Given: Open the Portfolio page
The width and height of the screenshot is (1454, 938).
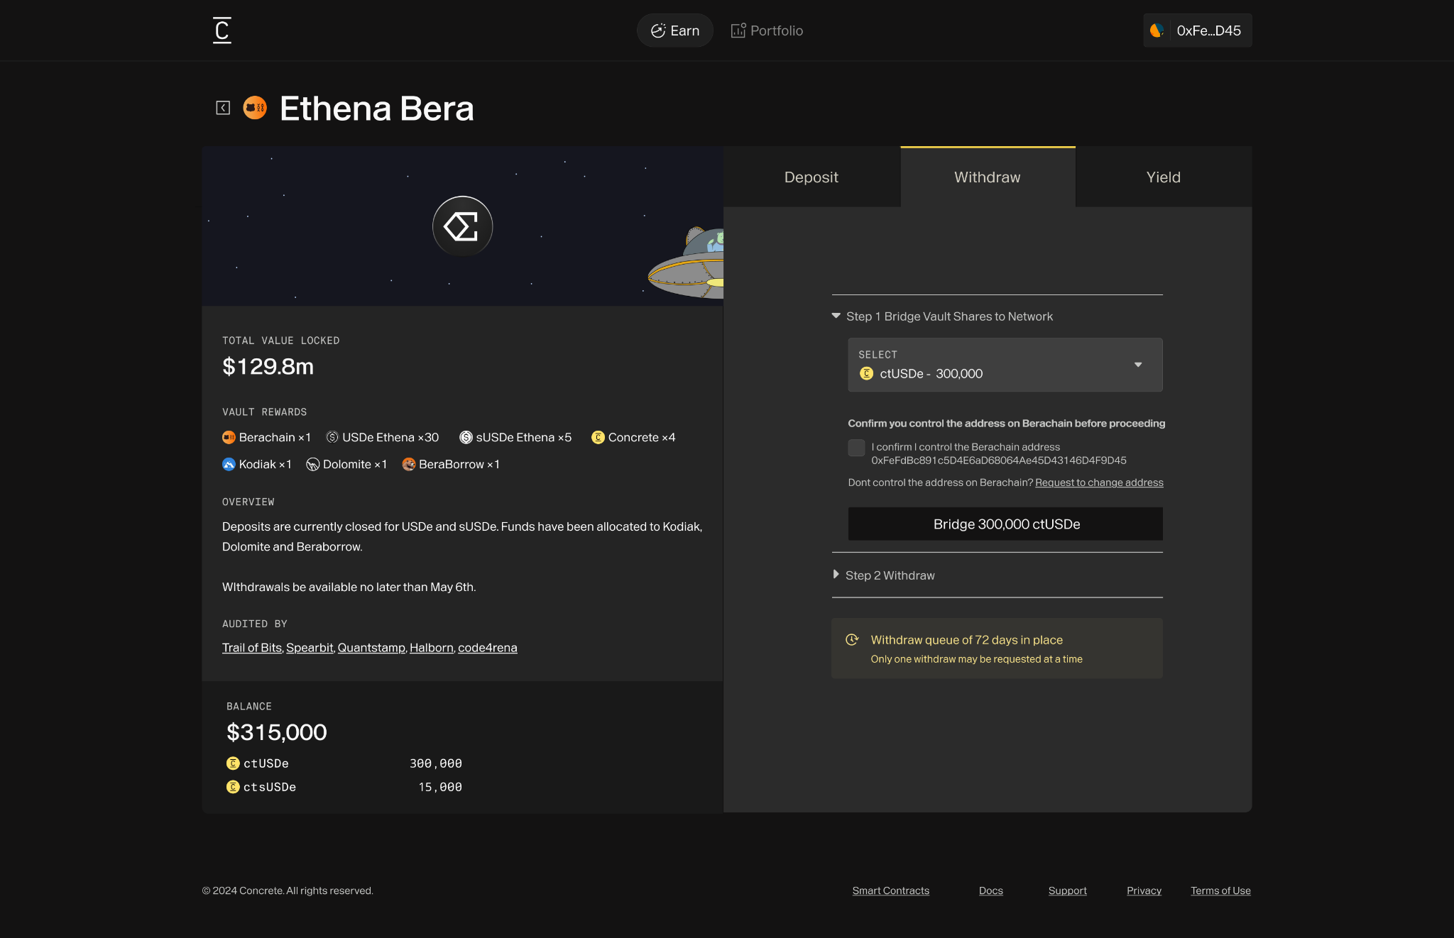Looking at the screenshot, I should point(767,31).
